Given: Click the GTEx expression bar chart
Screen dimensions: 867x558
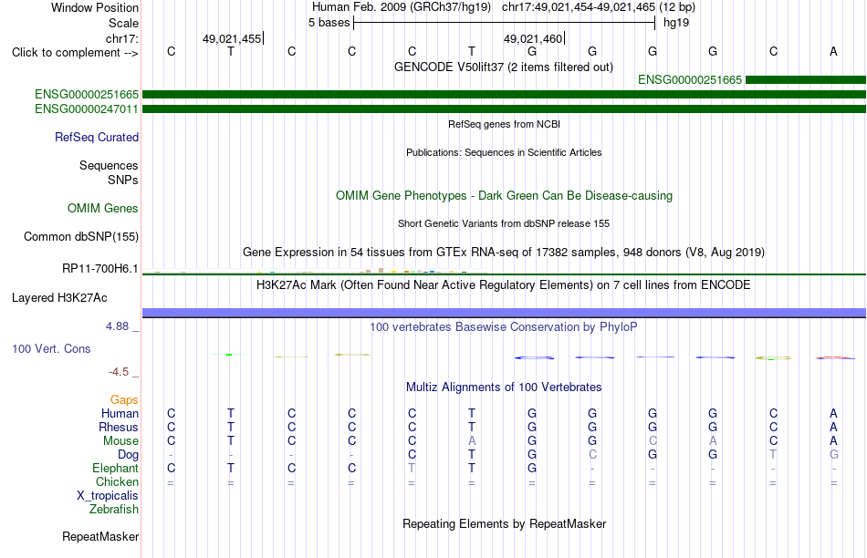Looking at the screenshot, I should point(315,271).
